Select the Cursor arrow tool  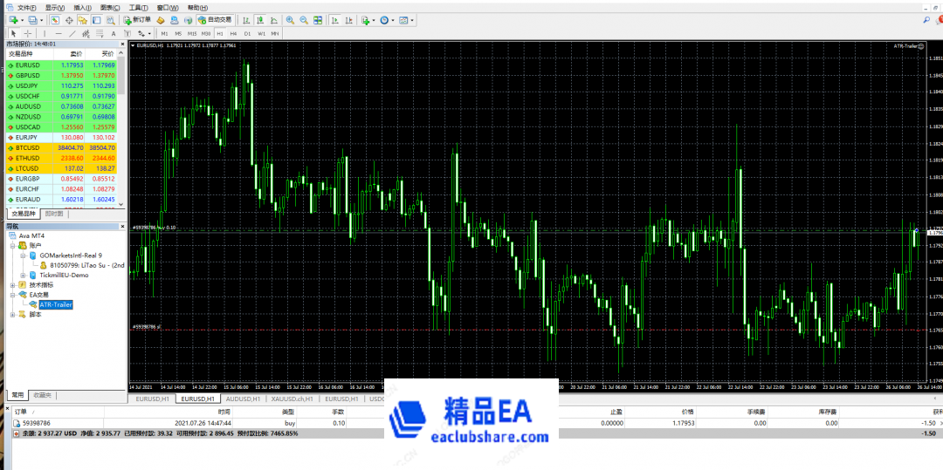point(13,34)
